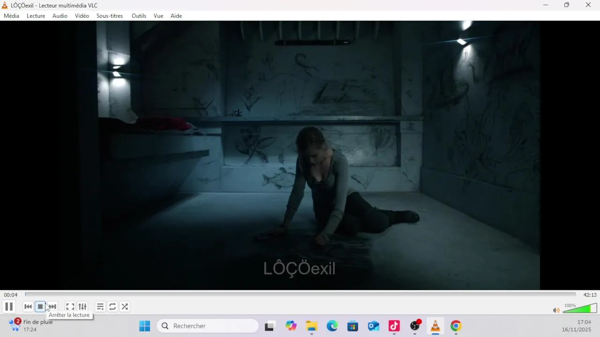Screen dimensions: 600x337
Task: Open Task View from the taskbar
Action: click(270, 326)
